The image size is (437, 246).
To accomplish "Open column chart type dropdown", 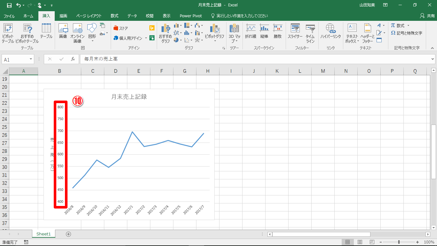I will (178, 25).
